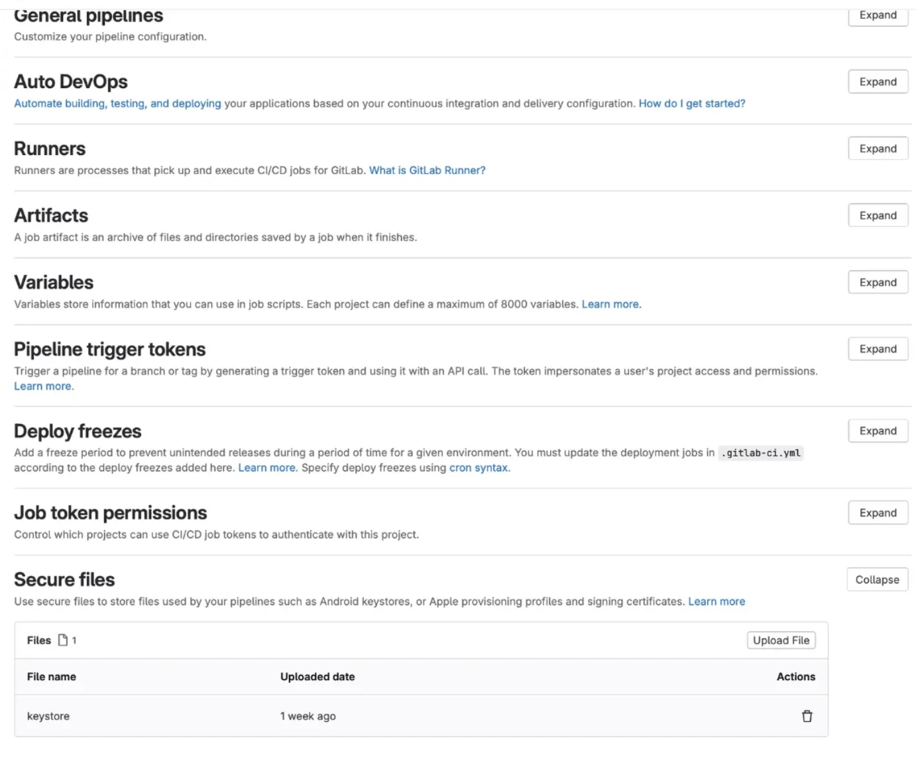916x759 pixels.
Task: Expand the General pipelines section
Action: click(x=878, y=15)
